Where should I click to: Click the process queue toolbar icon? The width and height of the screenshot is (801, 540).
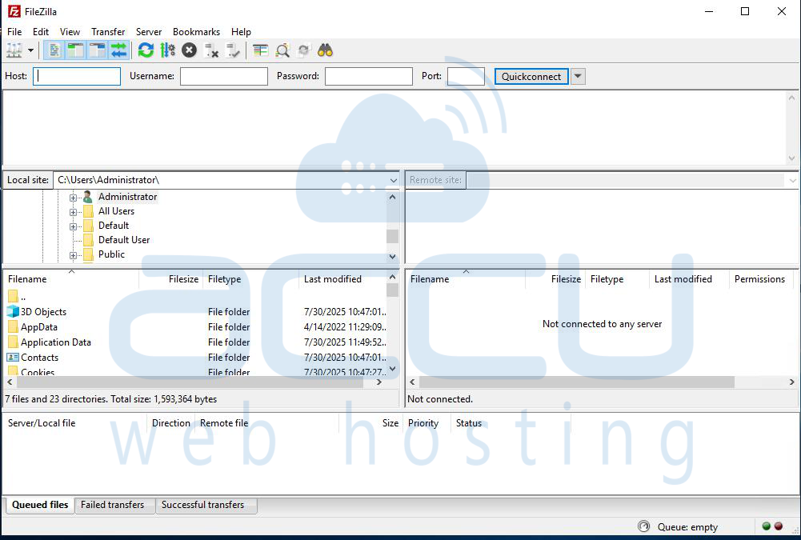(x=167, y=50)
